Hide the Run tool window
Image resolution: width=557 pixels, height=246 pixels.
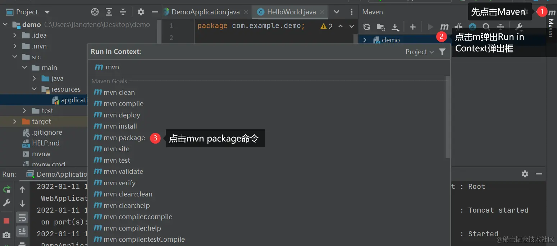click(x=539, y=174)
